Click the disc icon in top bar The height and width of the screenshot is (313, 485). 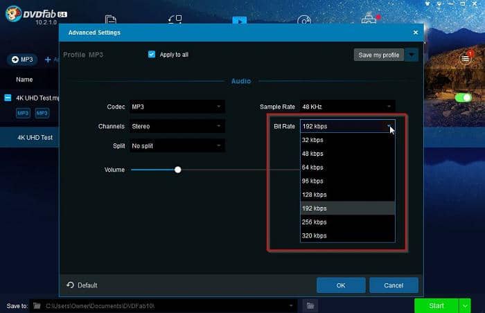(x=303, y=20)
